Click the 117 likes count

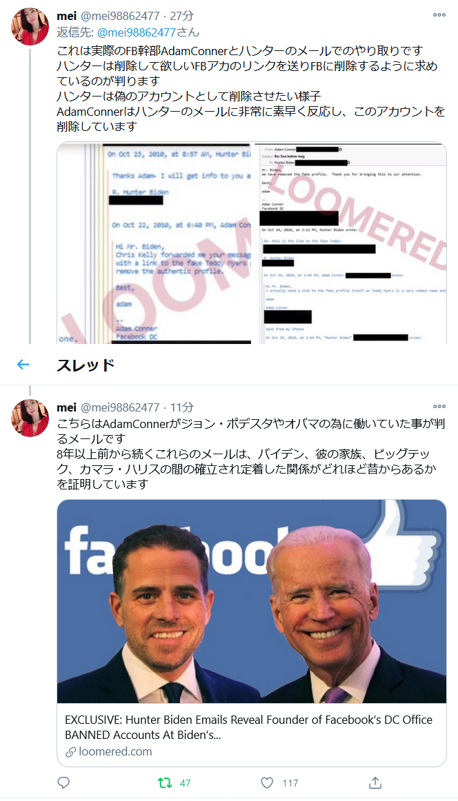290,782
